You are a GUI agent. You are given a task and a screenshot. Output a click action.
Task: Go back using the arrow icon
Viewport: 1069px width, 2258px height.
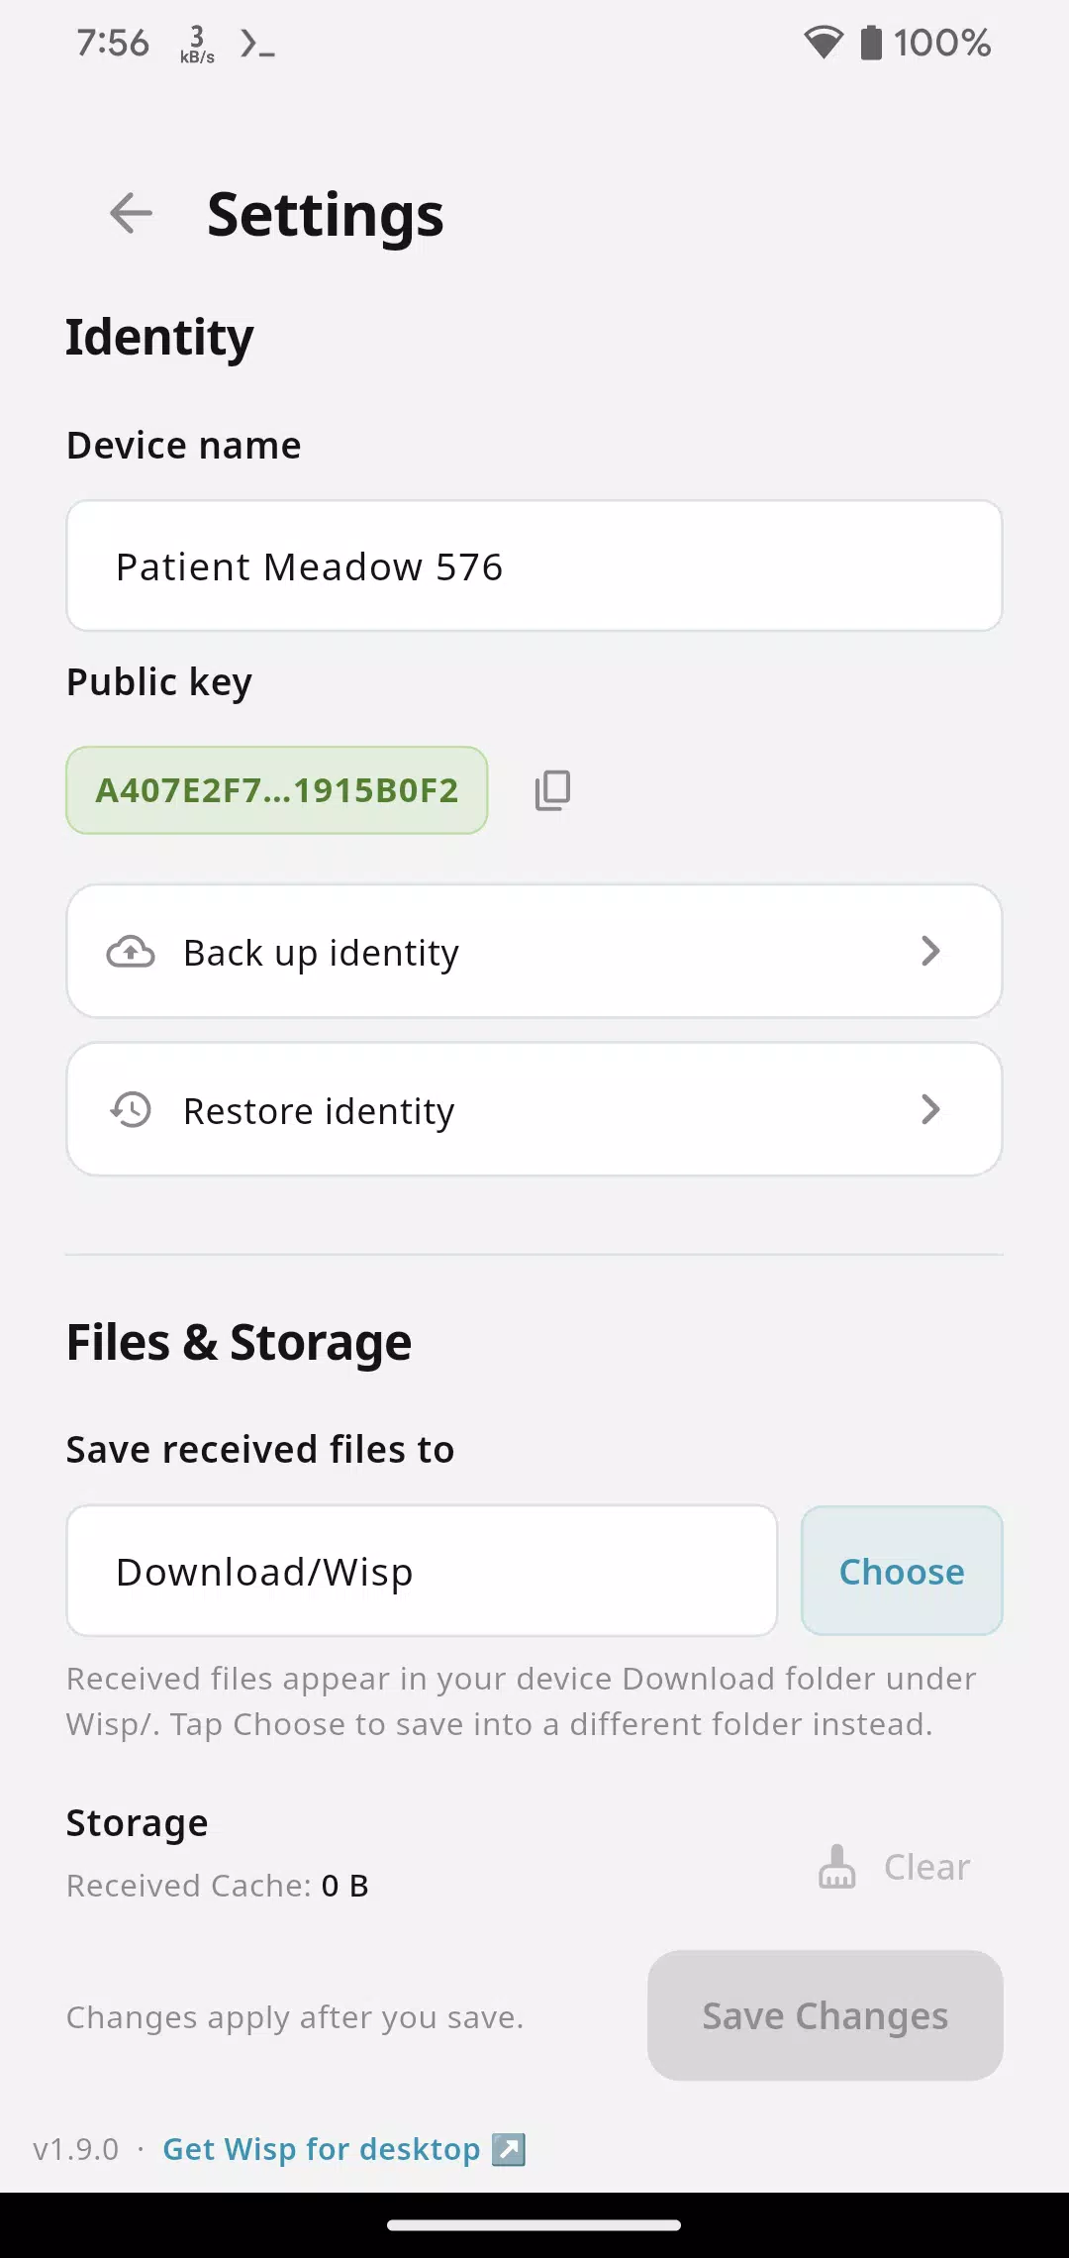point(131,213)
